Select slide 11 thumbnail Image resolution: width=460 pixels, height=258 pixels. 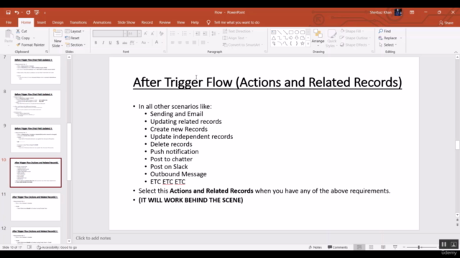35,207
